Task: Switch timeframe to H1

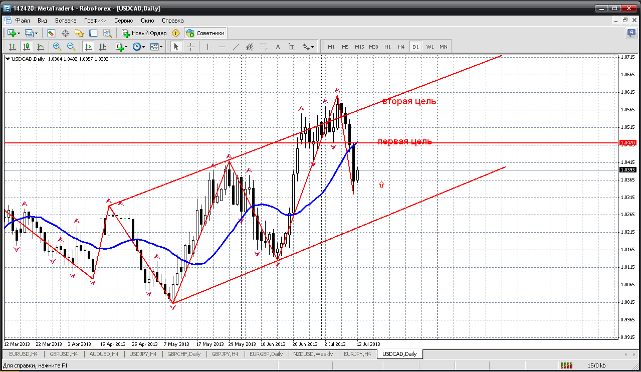Action: coord(387,47)
